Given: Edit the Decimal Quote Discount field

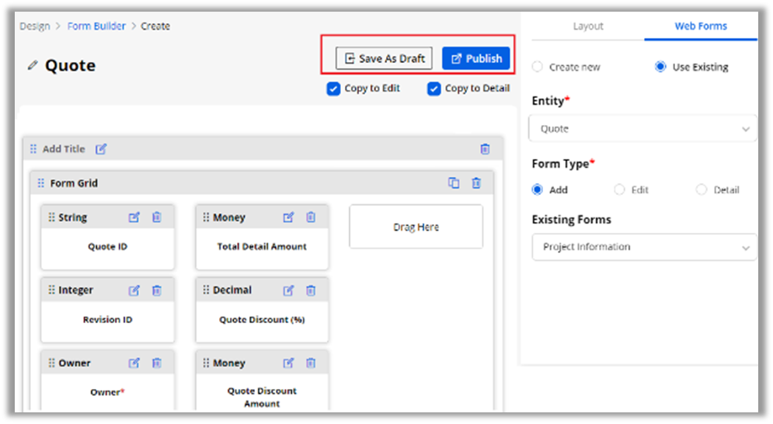Looking at the screenshot, I should (x=288, y=290).
